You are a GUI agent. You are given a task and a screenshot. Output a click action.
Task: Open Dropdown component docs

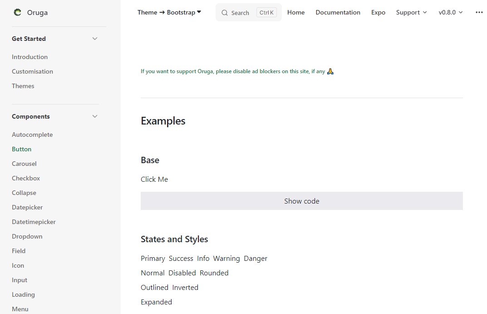tap(27, 237)
